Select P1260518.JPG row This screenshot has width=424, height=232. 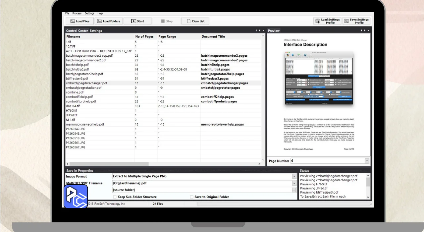(163, 138)
